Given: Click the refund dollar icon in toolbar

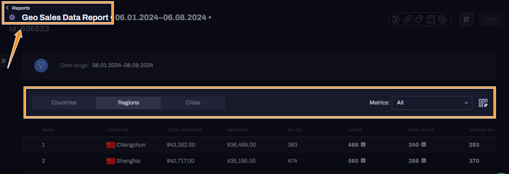Looking at the screenshot, I should (396, 19).
